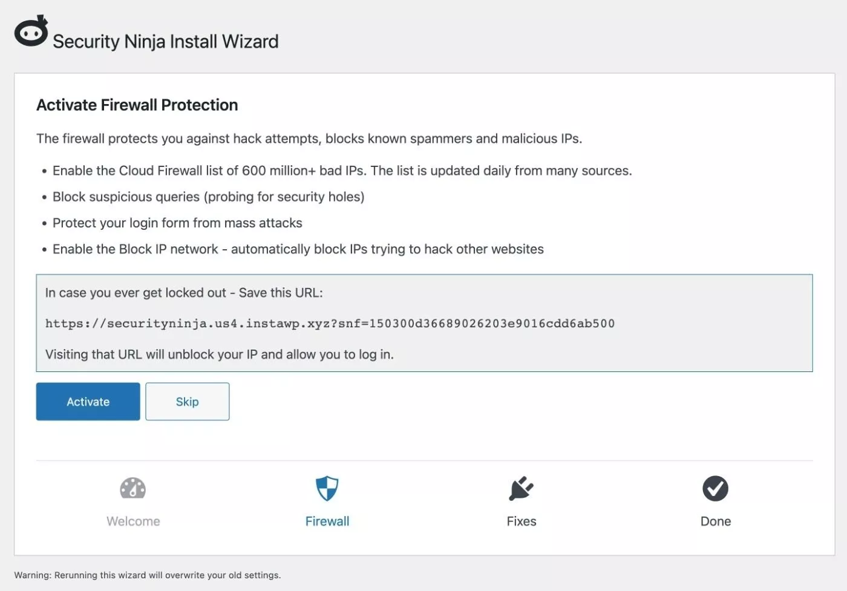Screen dimensions: 847x591
Task: Click the Fixes plug icon
Action: click(x=521, y=488)
